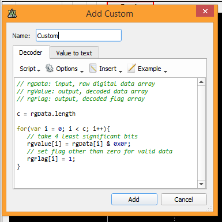Click comment '// rgValue: output, decoded data array'
Screen dimensions: 222x222
[x=82, y=91]
